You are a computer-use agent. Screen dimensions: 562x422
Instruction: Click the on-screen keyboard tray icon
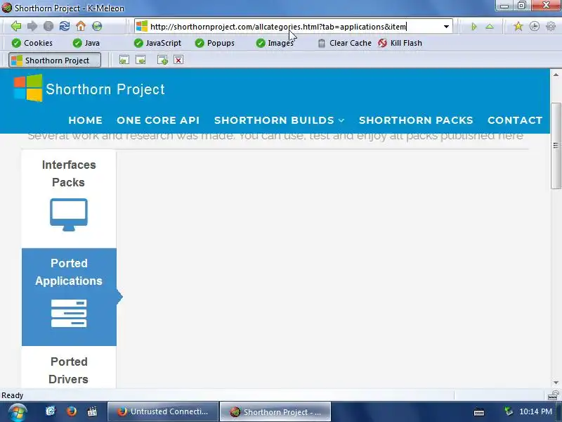[x=479, y=412]
